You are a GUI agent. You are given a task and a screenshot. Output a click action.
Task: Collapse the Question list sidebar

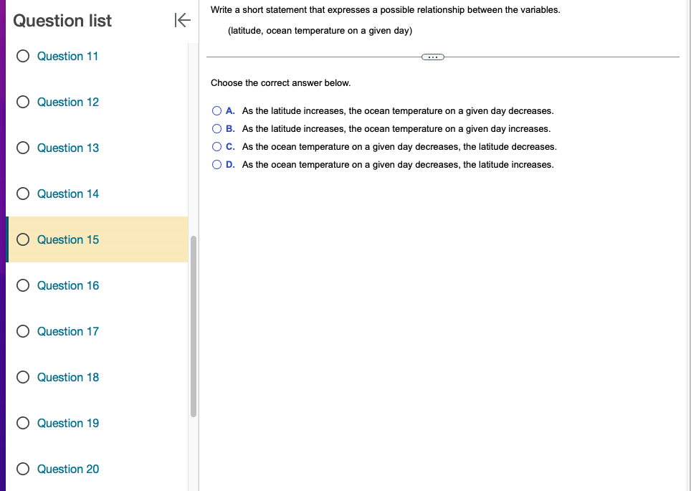pyautogui.click(x=183, y=20)
